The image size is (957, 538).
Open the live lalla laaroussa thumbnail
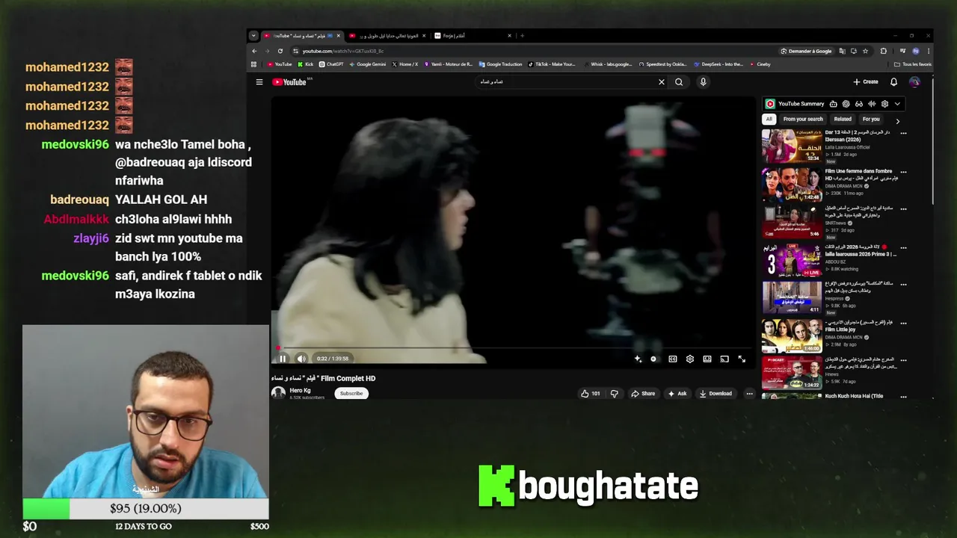pyautogui.click(x=792, y=260)
